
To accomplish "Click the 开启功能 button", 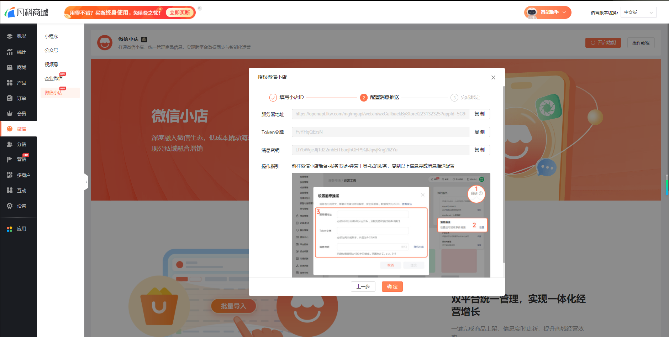I will pos(603,43).
